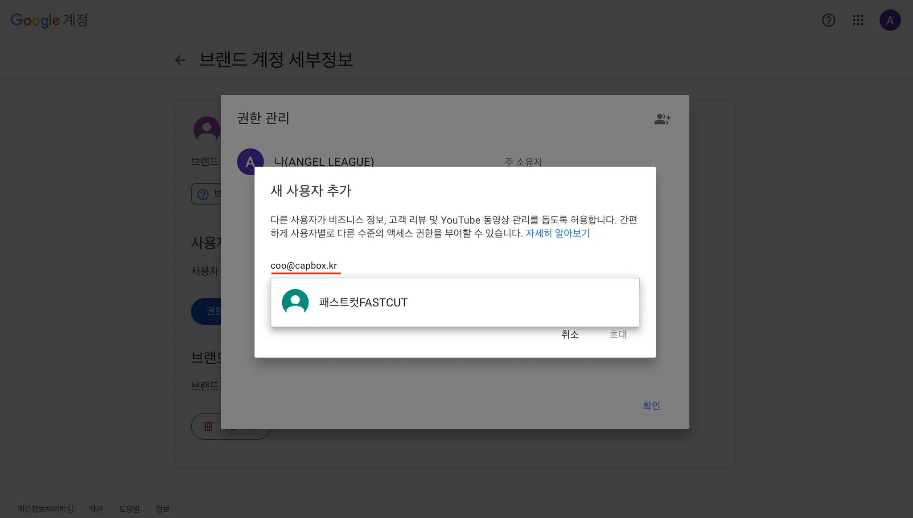Click 확인 in the 권한 관리 dialog
The image size is (913, 518).
pos(651,406)
